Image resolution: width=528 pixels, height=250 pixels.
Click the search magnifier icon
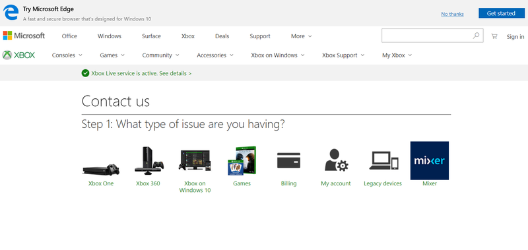click(x=476, y=36)
